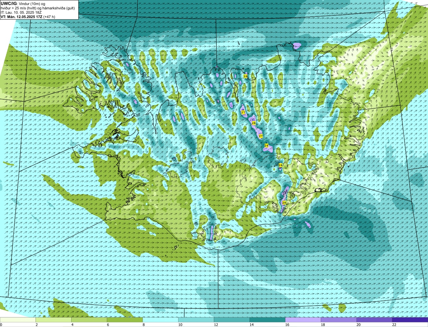This screenshot has width=428, height=327.
Task: Click the "IT: Lau. 10. 05. 2025 18Z" line
Action: 21,12
